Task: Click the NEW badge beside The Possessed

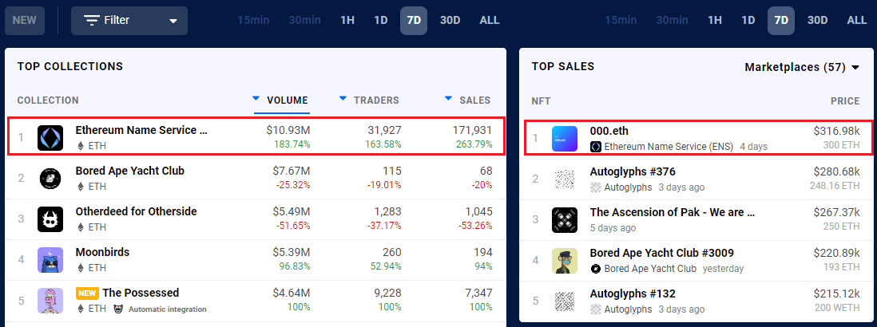Action: [x=87, y=293]
